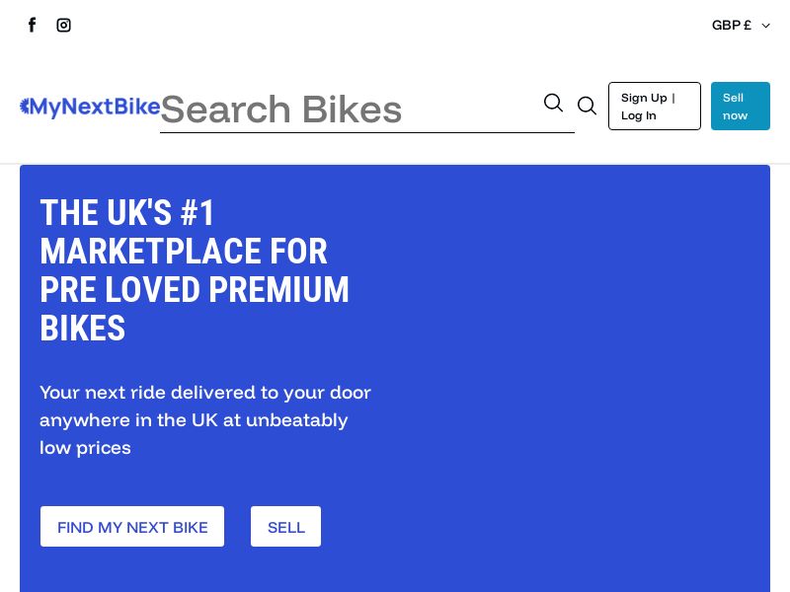Click the chevron next to GBP £
Image resolution: width=790 pixels, height=592 pixels.
pyautogui.click(x=765, y=26)
